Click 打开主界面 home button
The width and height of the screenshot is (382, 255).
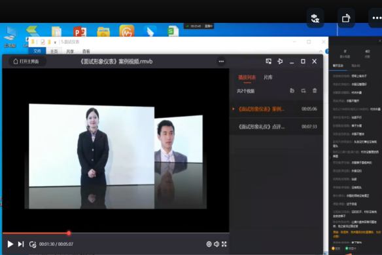[26, 62]
